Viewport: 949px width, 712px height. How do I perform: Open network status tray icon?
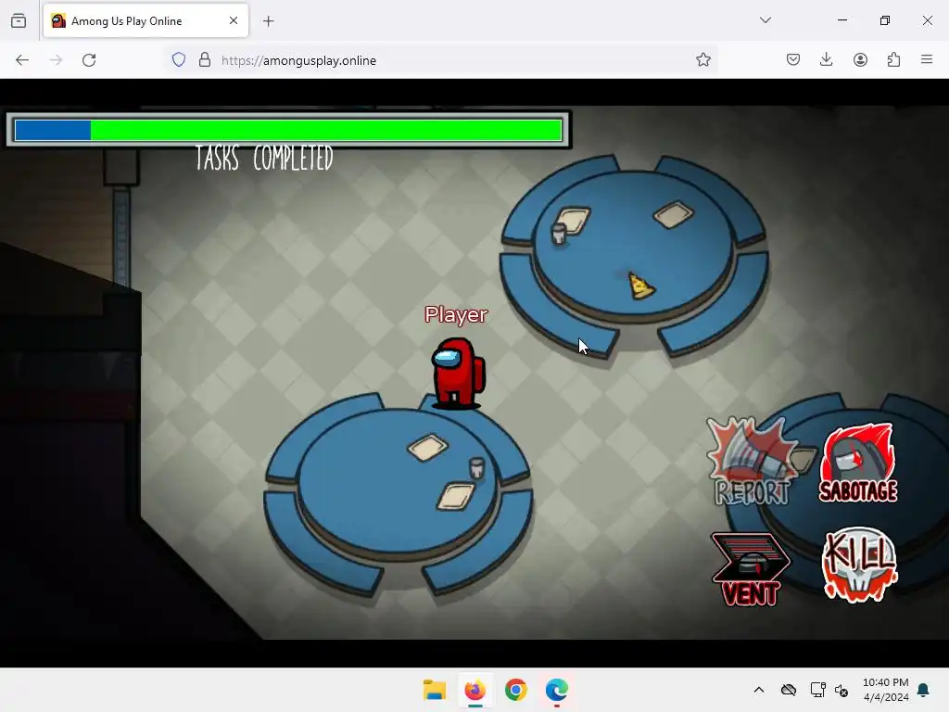coord(817,690)
